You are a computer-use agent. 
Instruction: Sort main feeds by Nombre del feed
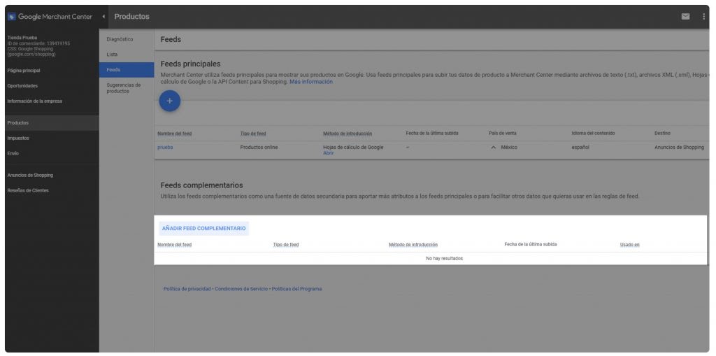coord(174,134)
